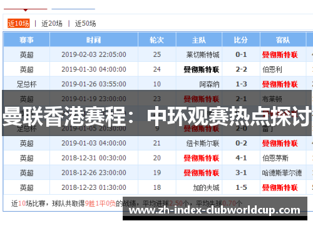This screenshot has height=226, width=313.
Task: Select the date 2018-12-23 01:30:00
Action: coord(94,187)
